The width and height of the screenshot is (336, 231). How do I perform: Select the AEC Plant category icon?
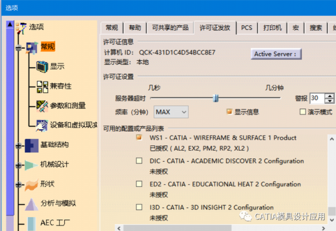(x=32, y=223)
